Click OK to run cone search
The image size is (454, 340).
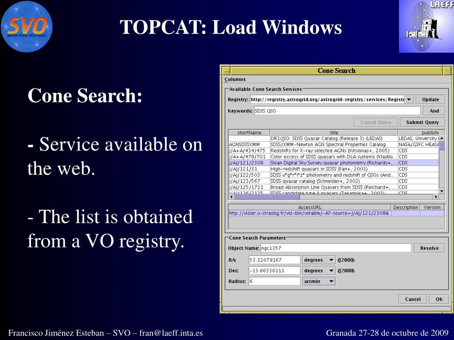click(x=439, y=299)
